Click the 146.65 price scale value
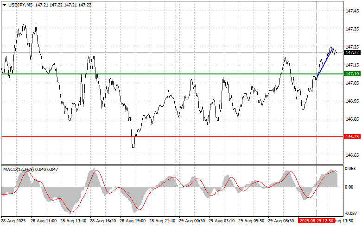Viewport: 362px width, 226px height. click(352, 155)
